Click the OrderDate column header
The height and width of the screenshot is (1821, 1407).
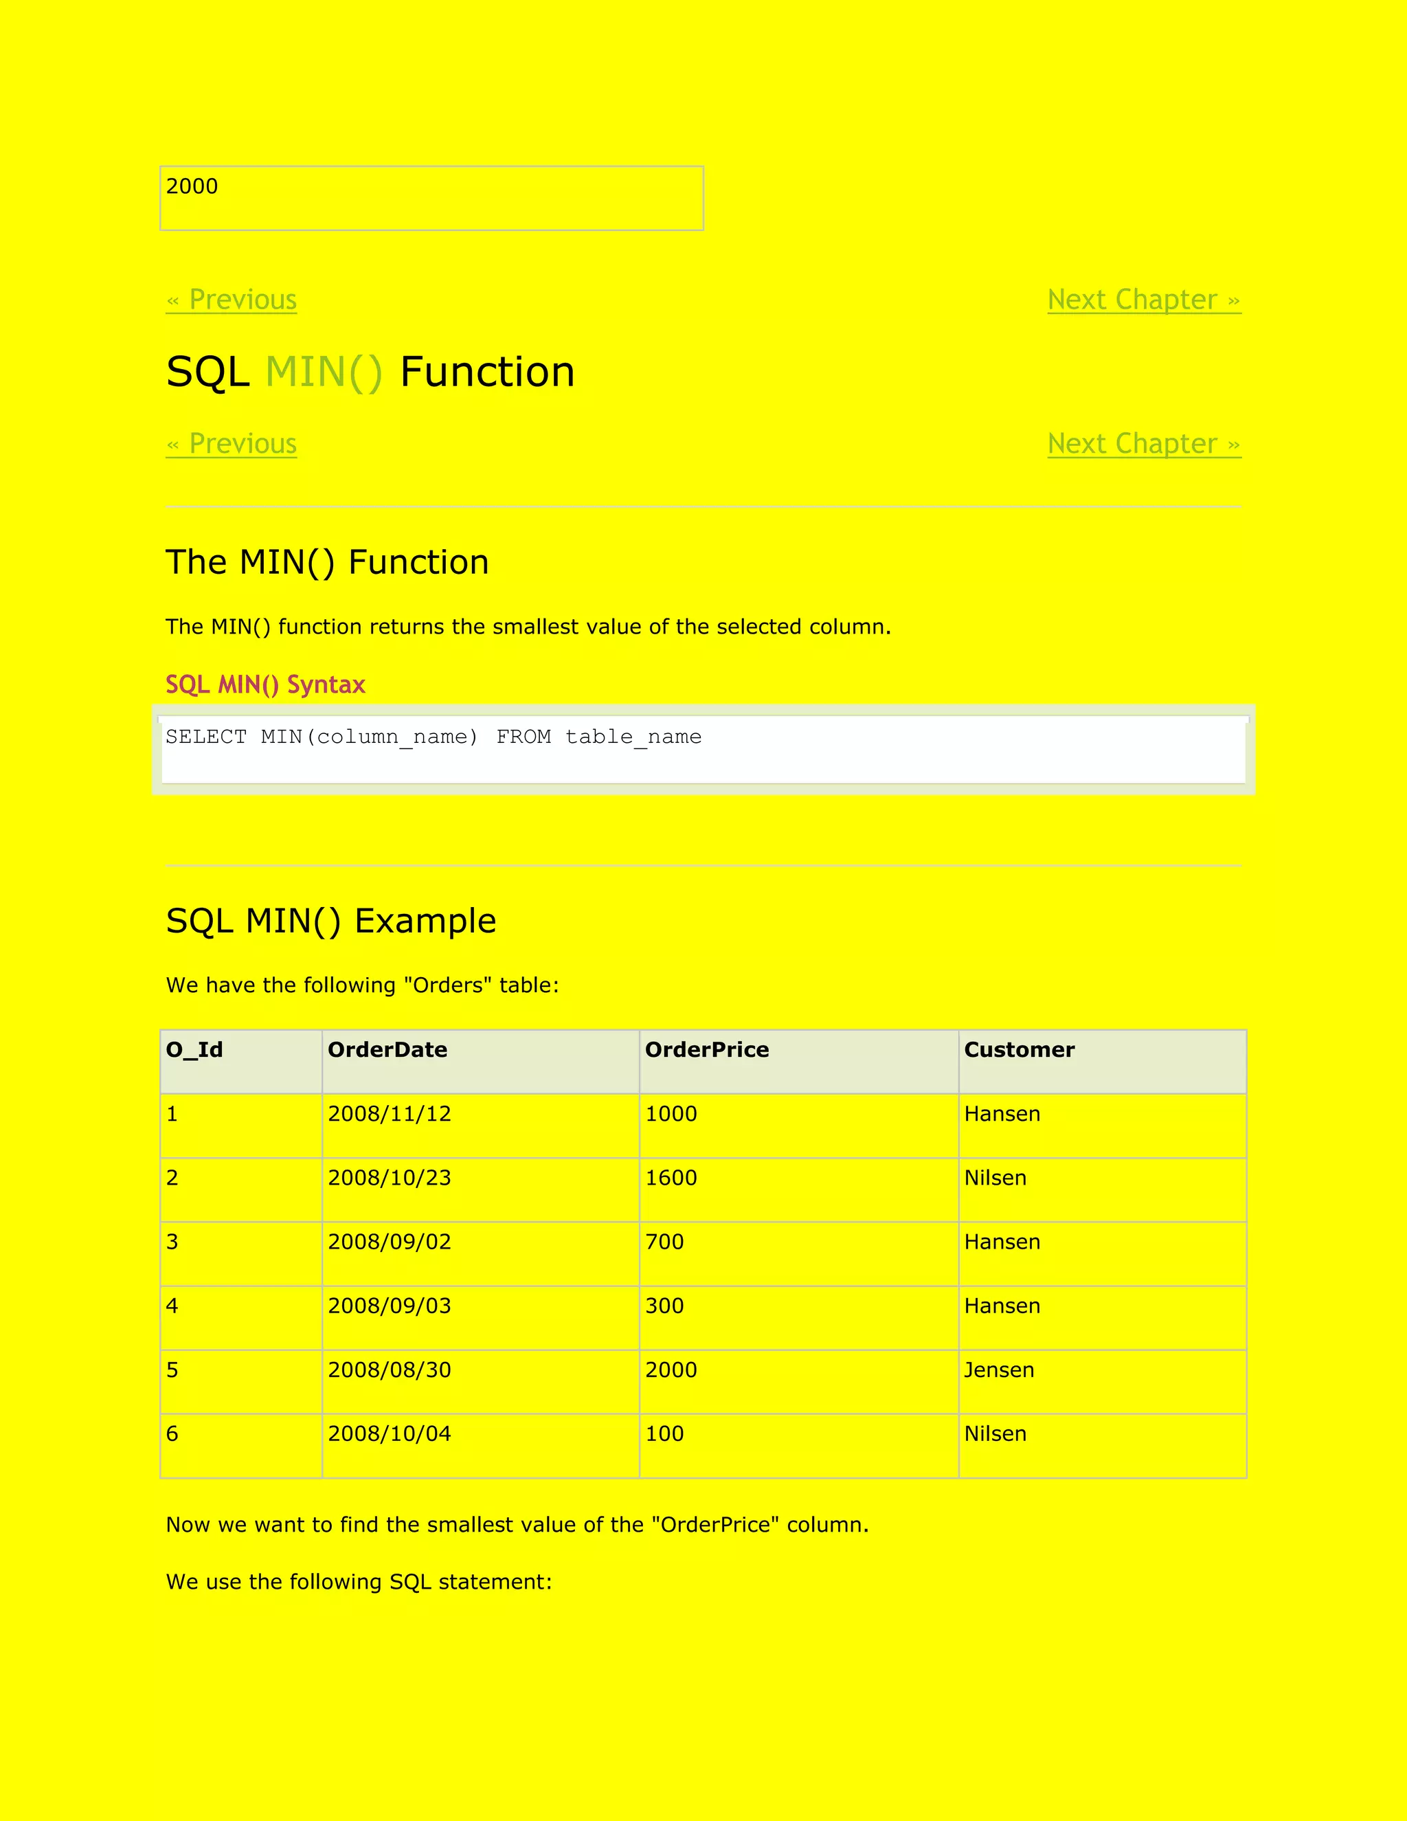tap(481, 1062)
